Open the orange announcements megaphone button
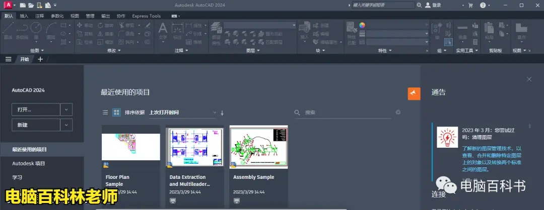Image resolution: width=544 pixels, height=210 pixels. pyautogui.click(x=414, y=94)
